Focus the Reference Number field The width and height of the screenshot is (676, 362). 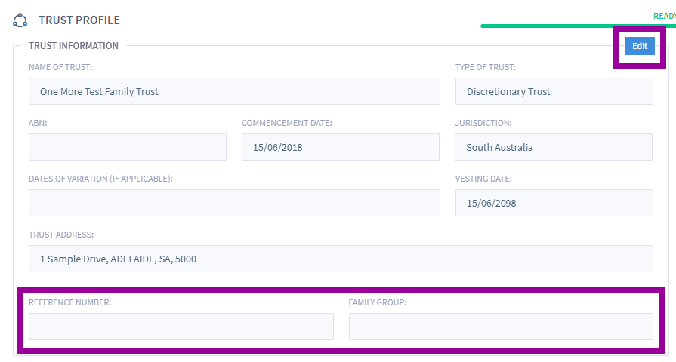[x=181, y=327]
